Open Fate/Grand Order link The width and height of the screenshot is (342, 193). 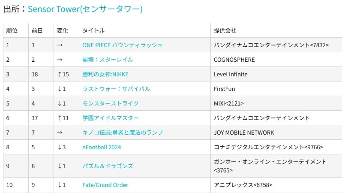105,185
